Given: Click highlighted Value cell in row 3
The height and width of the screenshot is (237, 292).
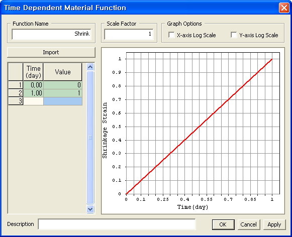Looking at the screenshot, I should pos(63,101).
